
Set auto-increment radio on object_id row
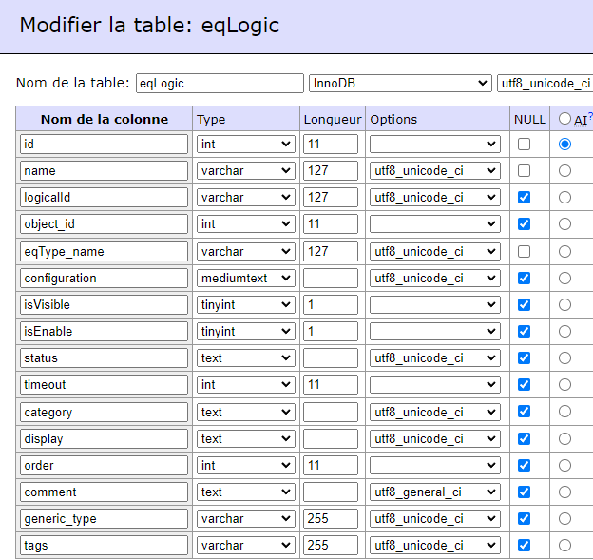click(564, 224)
